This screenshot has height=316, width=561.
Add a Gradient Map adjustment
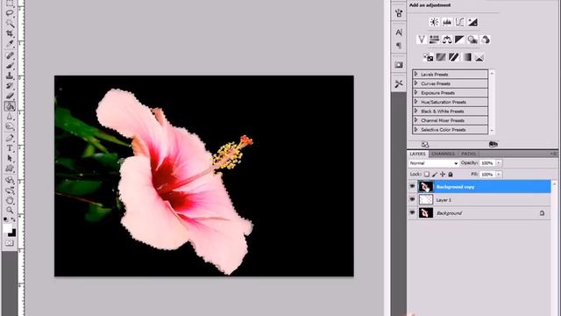point(466,57)
